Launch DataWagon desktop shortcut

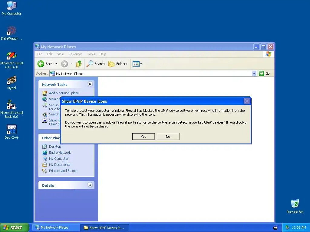[x=12, y=33]
